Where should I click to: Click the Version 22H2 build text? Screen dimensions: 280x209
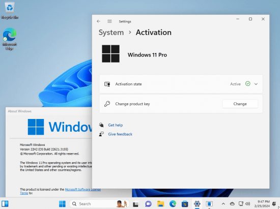pos(44,150)
